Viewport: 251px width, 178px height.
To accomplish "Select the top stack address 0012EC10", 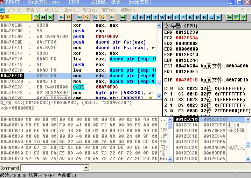I will (x=186, y=119).
